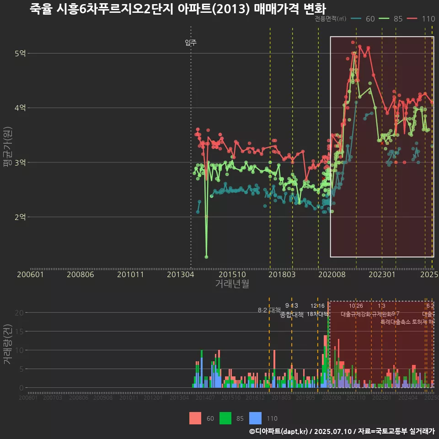The width and height of the screenshot is (439, 439).
Task: Select the red 110 line legend entry
Action: (421, 19)
